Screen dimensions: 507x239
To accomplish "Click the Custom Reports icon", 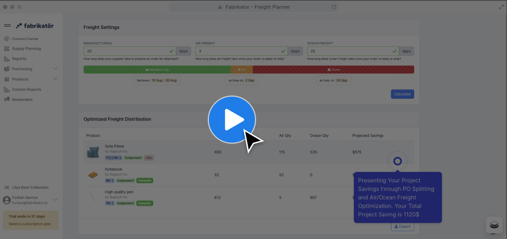I will (x=7, y=90).
